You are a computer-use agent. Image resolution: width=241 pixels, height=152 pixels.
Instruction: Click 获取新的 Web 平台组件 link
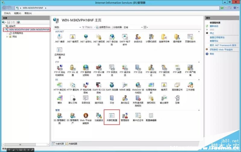point(221,50)
